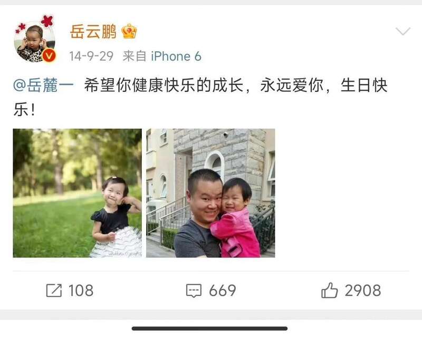Click the orange verified V badge
The height and width of the screenshot is (337, 422).
49,55
